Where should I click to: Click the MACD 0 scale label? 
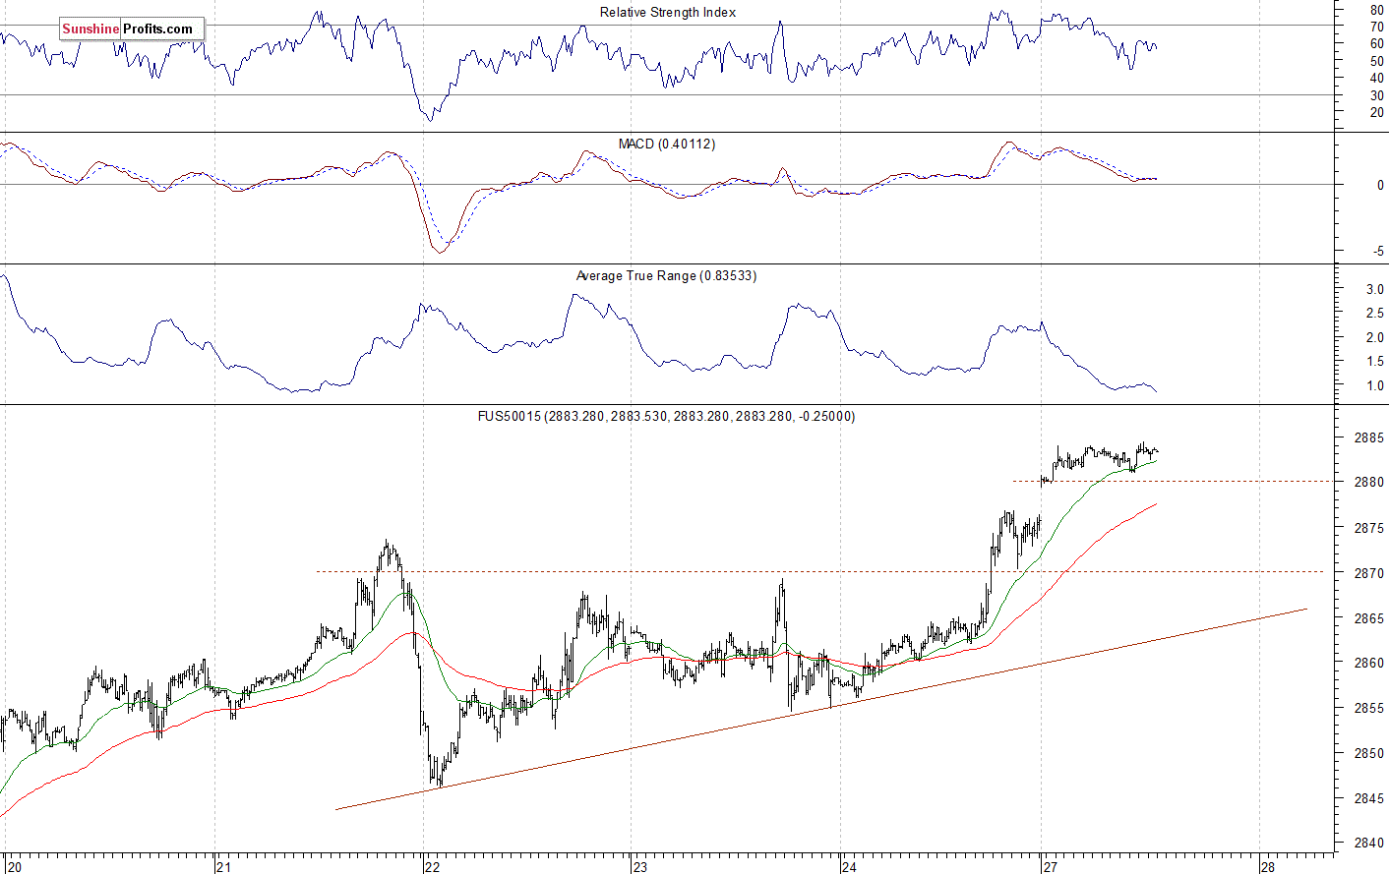click(1380, 185)
